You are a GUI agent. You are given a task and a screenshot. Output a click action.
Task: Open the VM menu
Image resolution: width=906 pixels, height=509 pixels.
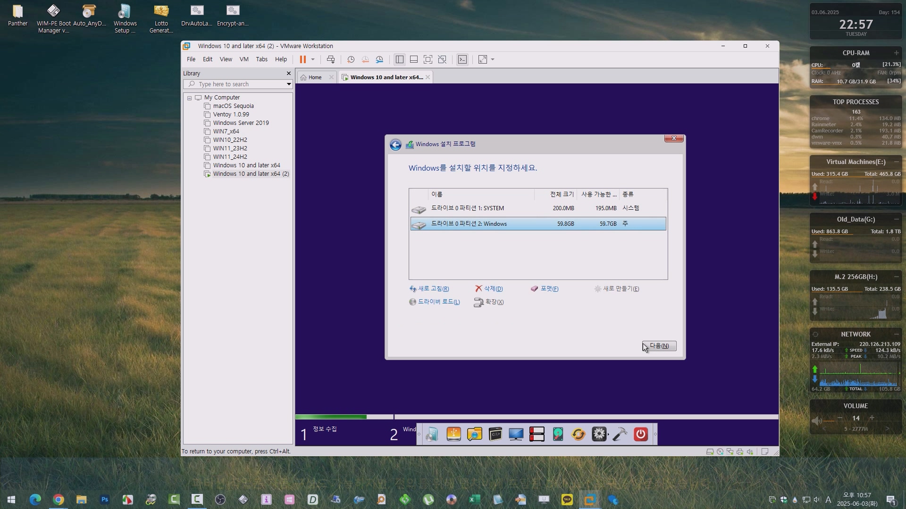pos(244,59)
